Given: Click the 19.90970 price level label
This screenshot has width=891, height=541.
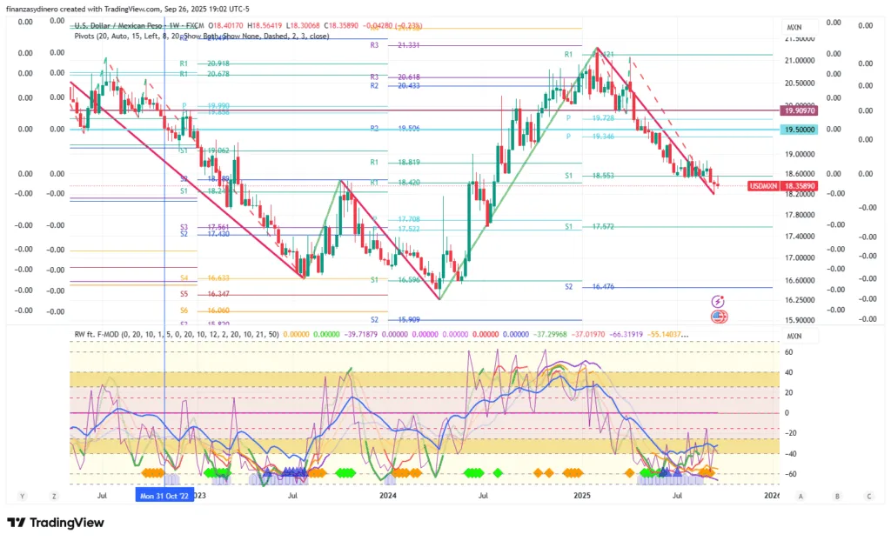Looking at the screenshot, I should [799, 111].
